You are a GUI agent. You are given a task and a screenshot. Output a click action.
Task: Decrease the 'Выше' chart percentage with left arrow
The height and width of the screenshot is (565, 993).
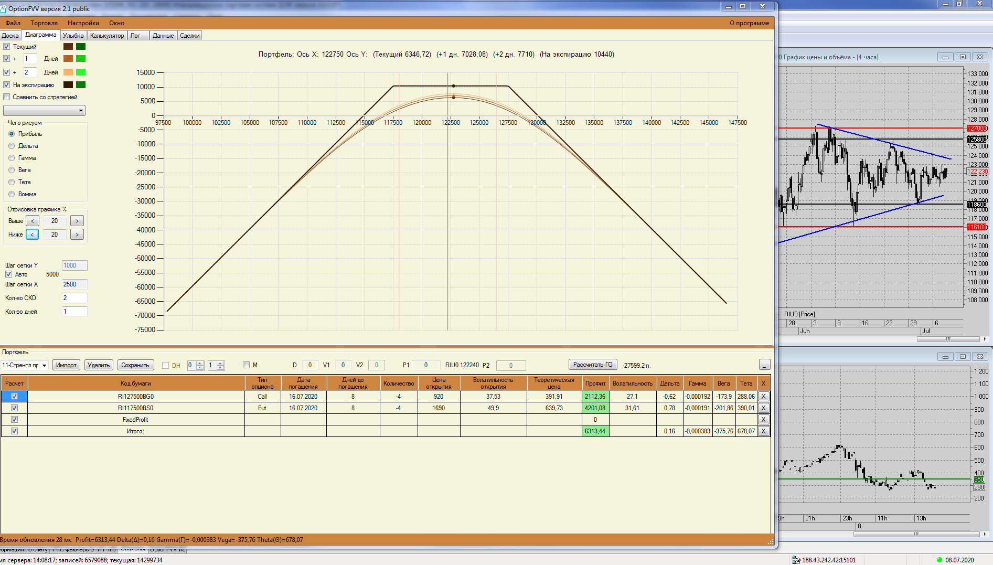point(33,221)
